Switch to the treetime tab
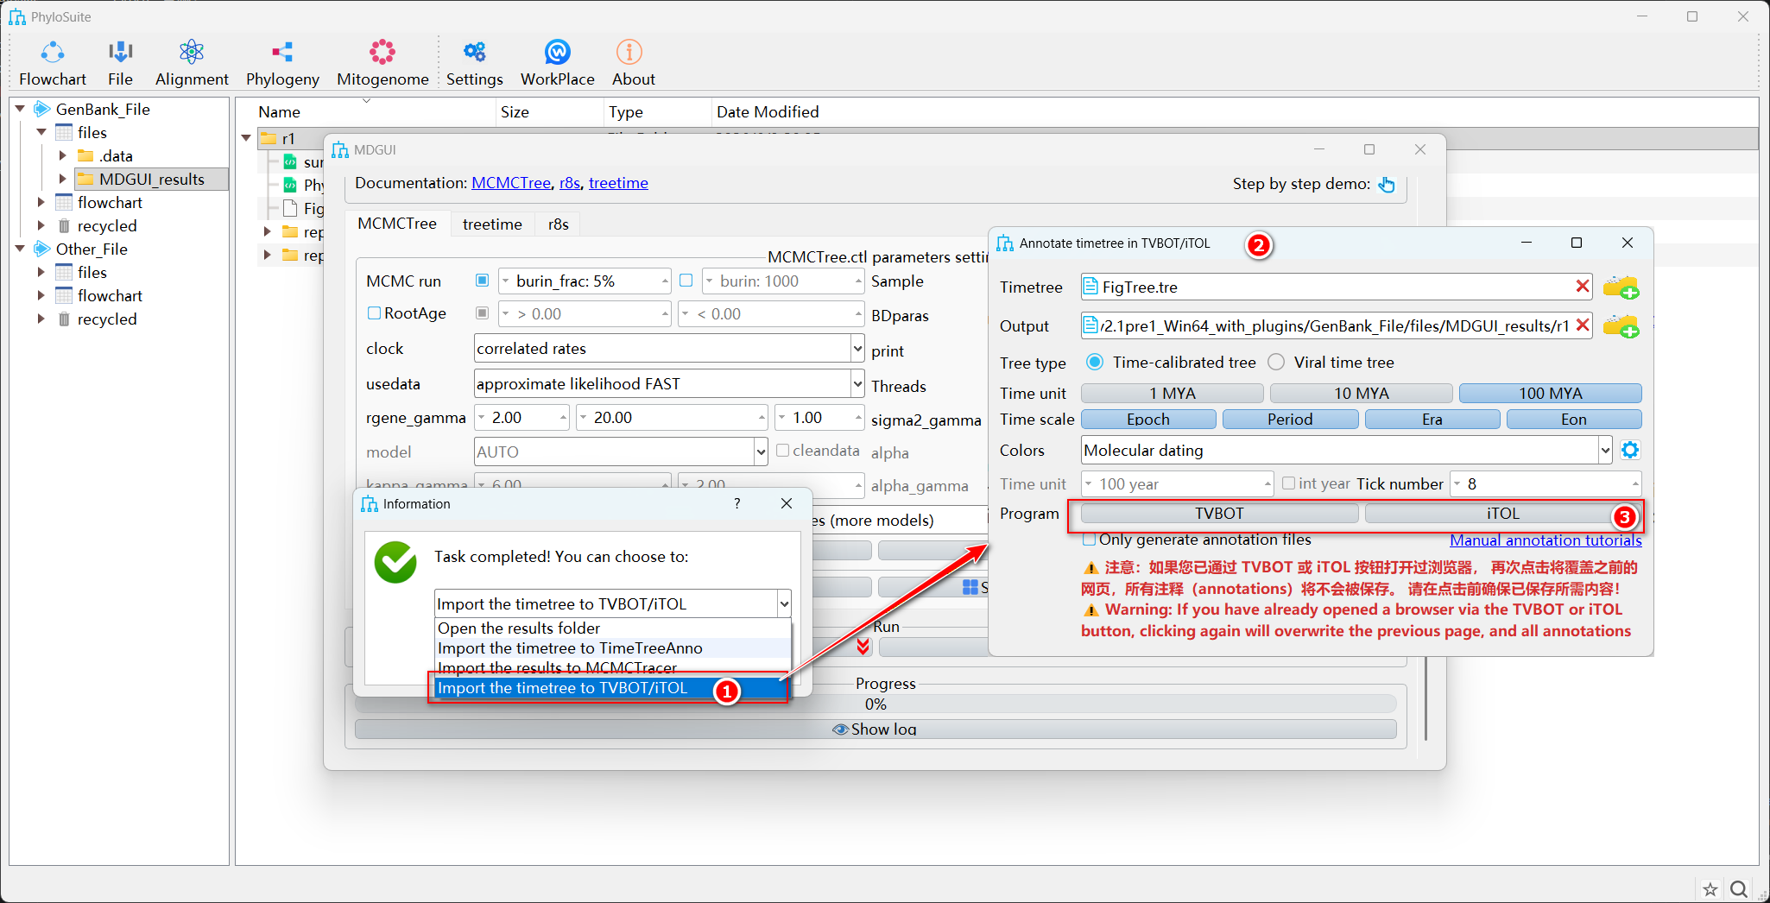Viewport: 1770px width, 903px height. (492, 224)
